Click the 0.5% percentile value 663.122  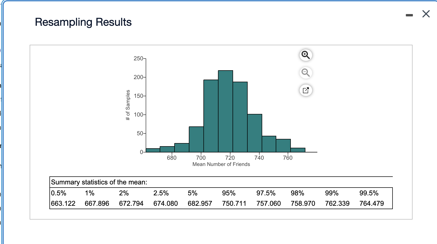[x=63, y=203]
